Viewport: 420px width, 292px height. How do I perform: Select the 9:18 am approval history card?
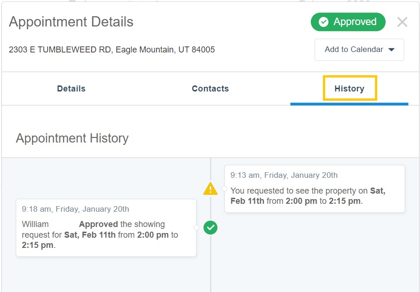pos(106,228)
